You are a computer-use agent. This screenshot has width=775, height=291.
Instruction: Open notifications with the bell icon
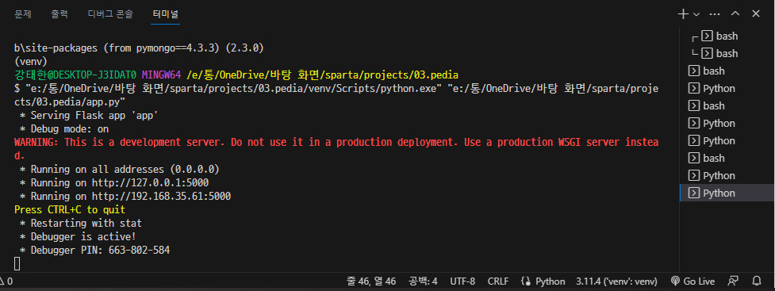click(x=757, y=281)
